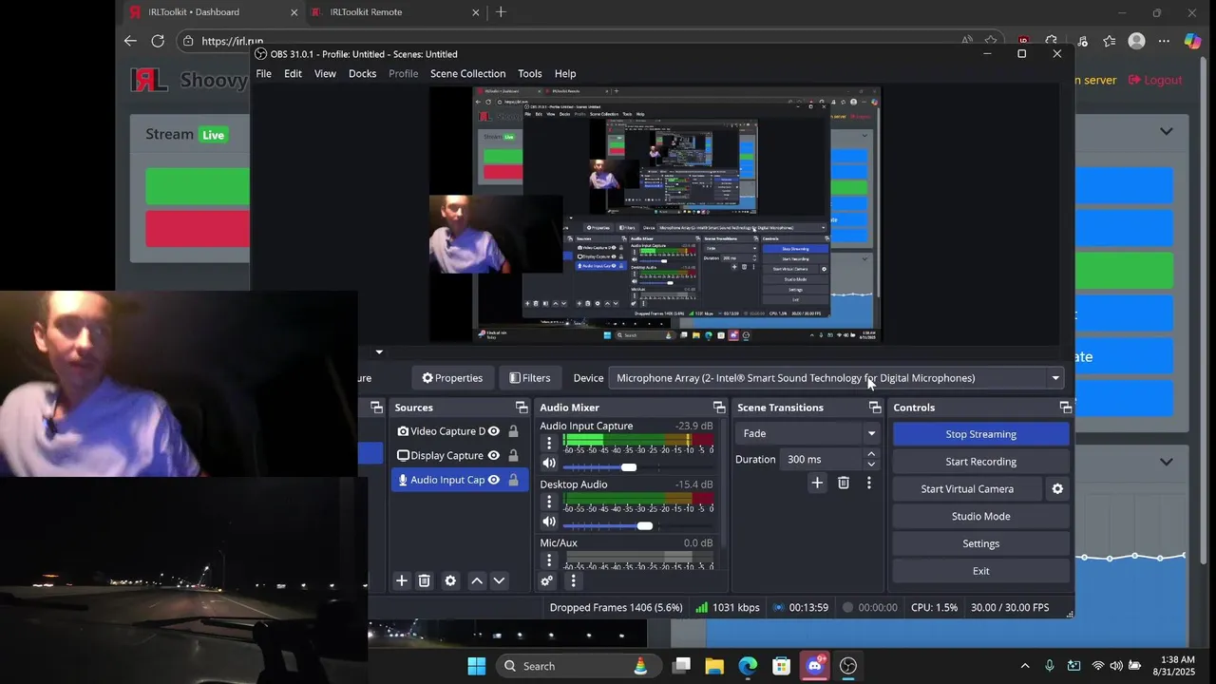The image size is (1216, 684).
Task: Open transition properties three-dot menu
Action: (x=868, y=483)
